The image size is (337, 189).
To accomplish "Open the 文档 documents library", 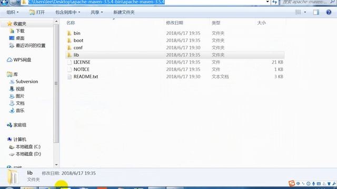I will (x=20, y=103).
